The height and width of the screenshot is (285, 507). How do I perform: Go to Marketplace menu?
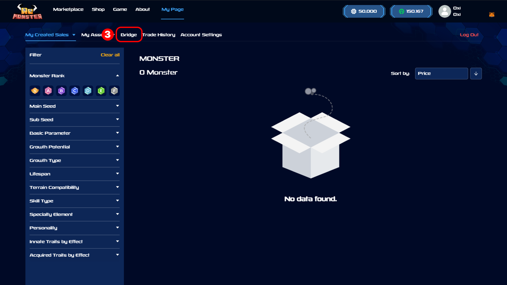68,9
